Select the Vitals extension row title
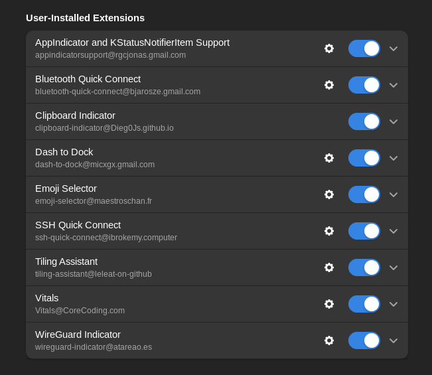Image resolution: width=432 pixels, height=375 pixels. click(47, 298)
